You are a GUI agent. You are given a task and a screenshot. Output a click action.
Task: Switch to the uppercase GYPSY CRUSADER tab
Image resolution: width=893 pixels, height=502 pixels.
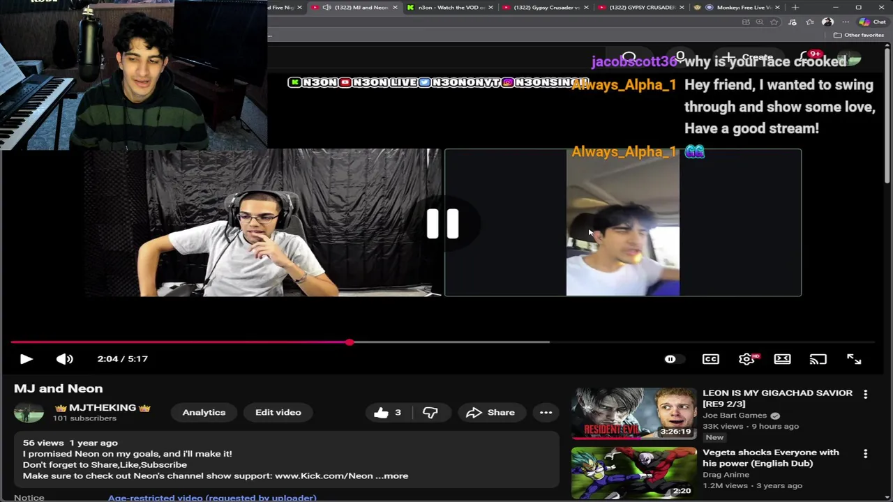click(642, 7)
